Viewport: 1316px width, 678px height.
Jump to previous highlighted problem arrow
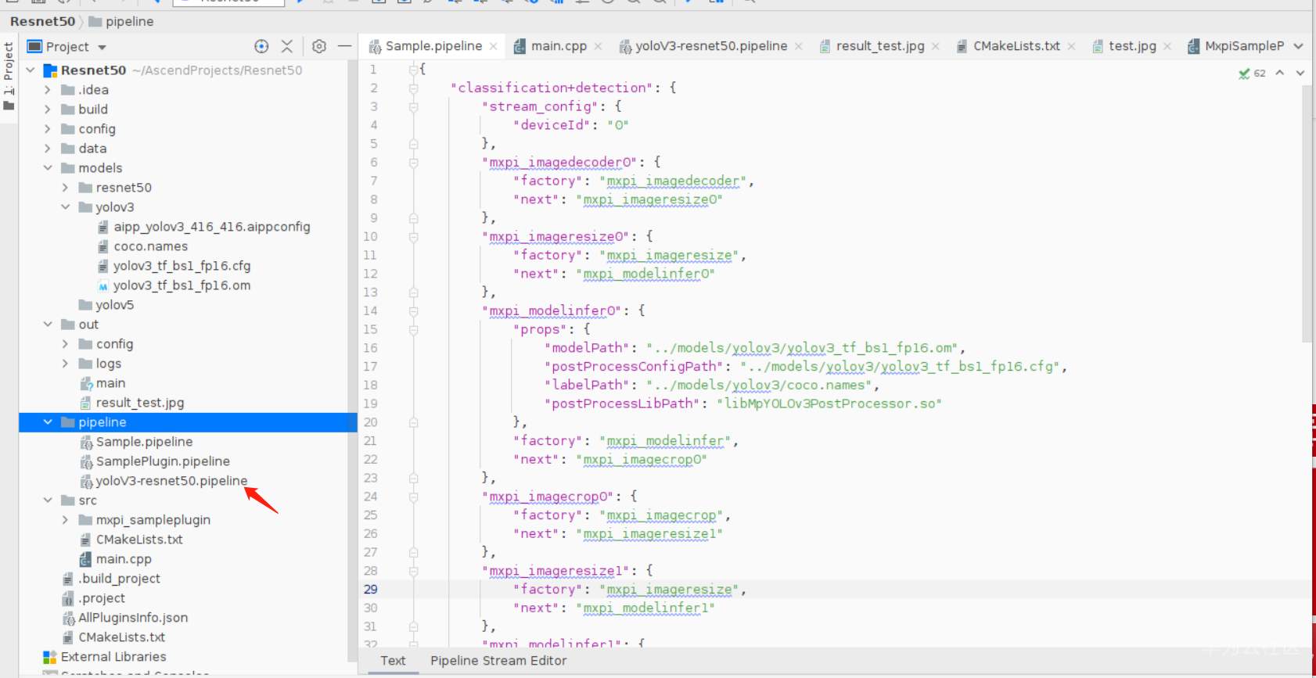point(1280,73)
